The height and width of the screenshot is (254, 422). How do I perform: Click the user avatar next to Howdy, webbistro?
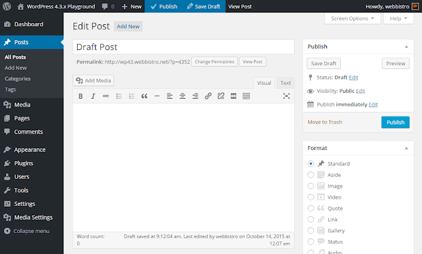click(x=415, y=7)
